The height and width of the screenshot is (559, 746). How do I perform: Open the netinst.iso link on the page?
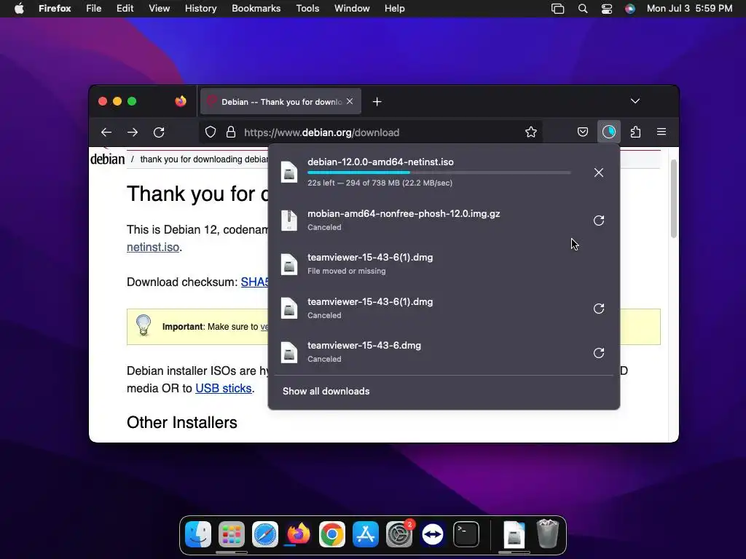click(153, 247)
